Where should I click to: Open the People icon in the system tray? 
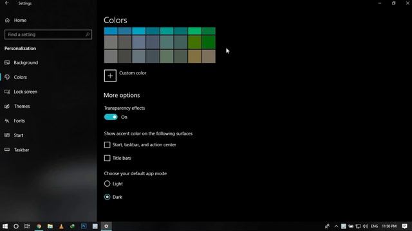[x=327, y=227]
